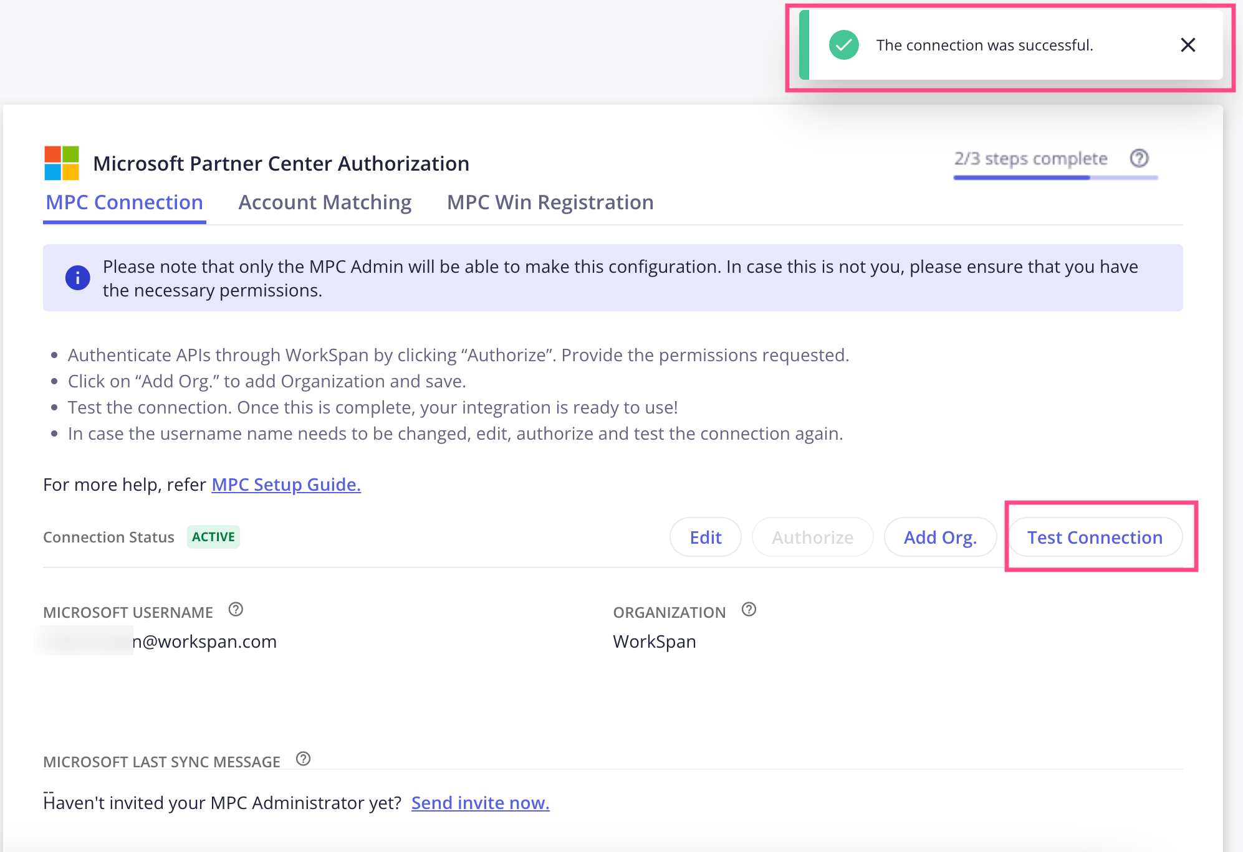Image resolution: width=1243 pixels, height=852 pixels.
Task: Click the Connection Status label
Action: point(108,537)
